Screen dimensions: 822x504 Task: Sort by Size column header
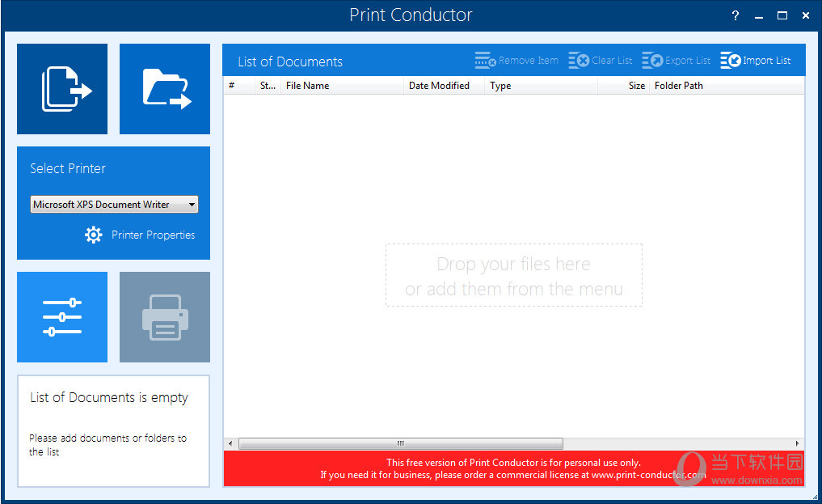click(x=623, y=86)
